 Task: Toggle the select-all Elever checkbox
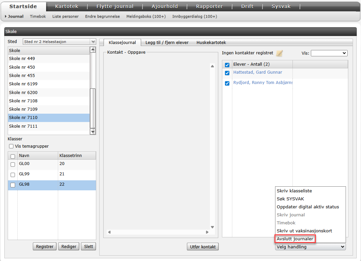227,65
